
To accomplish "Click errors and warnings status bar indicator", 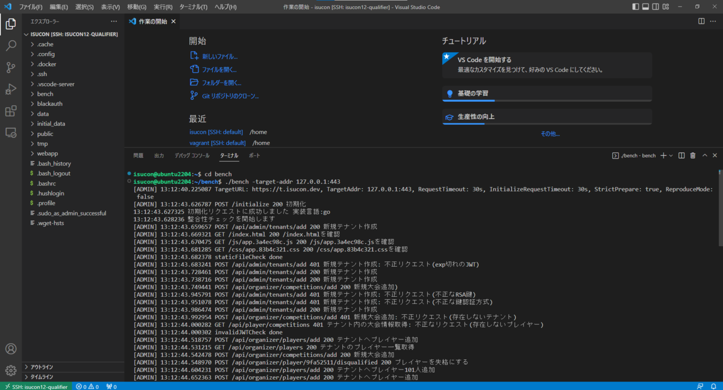I will (88, 386).
